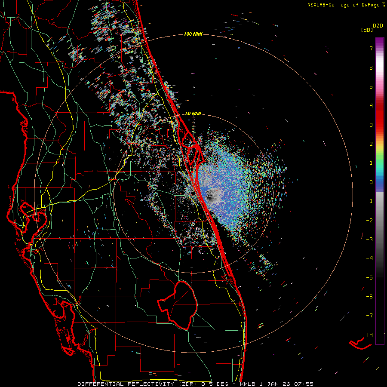The height and width of the screenshot is (387, 387).
Task: Click the NEXLAB-College of DuPage credit text
Action: click(x=346, y=5)
